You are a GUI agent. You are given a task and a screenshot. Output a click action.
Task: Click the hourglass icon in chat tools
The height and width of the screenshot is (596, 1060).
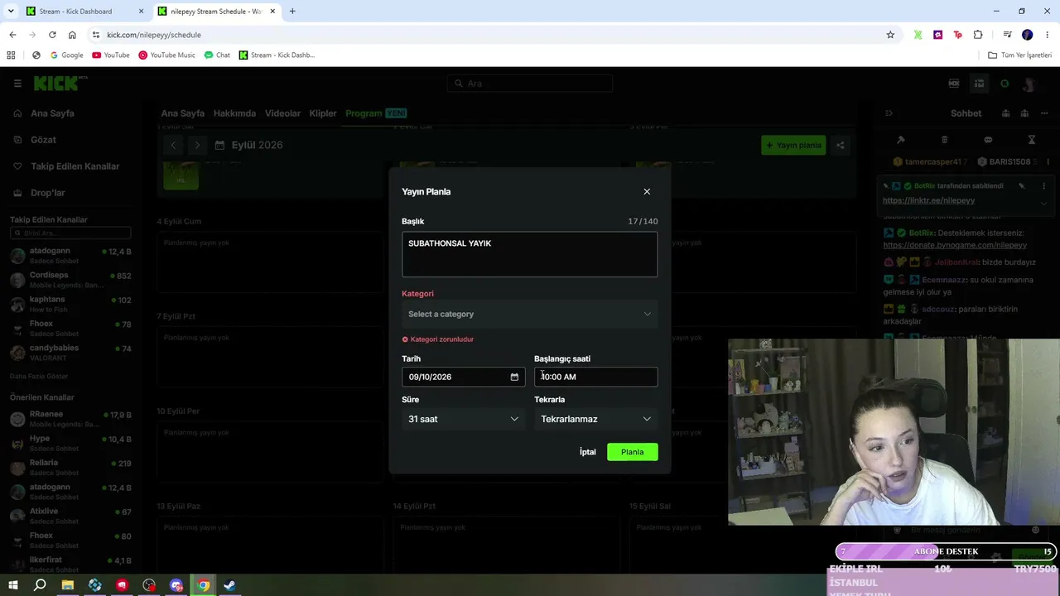1032,140
